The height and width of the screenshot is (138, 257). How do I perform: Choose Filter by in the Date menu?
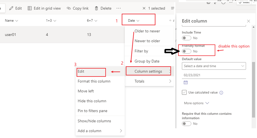point(141,51)
